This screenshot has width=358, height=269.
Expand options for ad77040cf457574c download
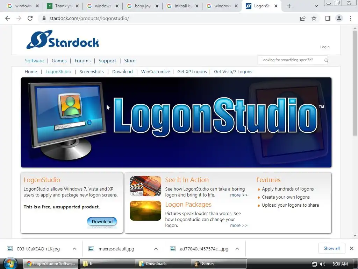[x=237, y=249]
